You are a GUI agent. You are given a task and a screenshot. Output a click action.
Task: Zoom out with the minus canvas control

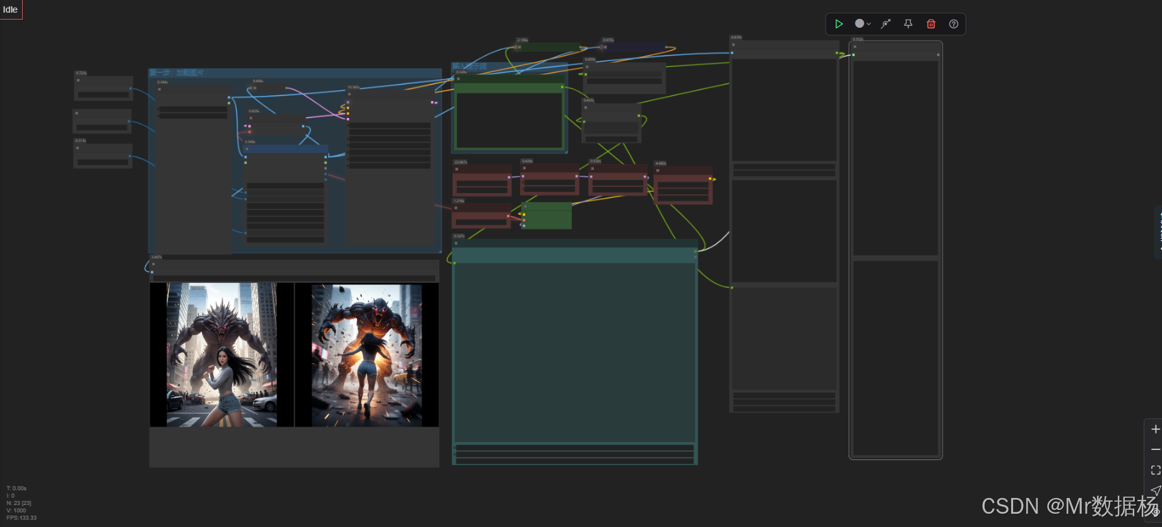coord(1156,449)
